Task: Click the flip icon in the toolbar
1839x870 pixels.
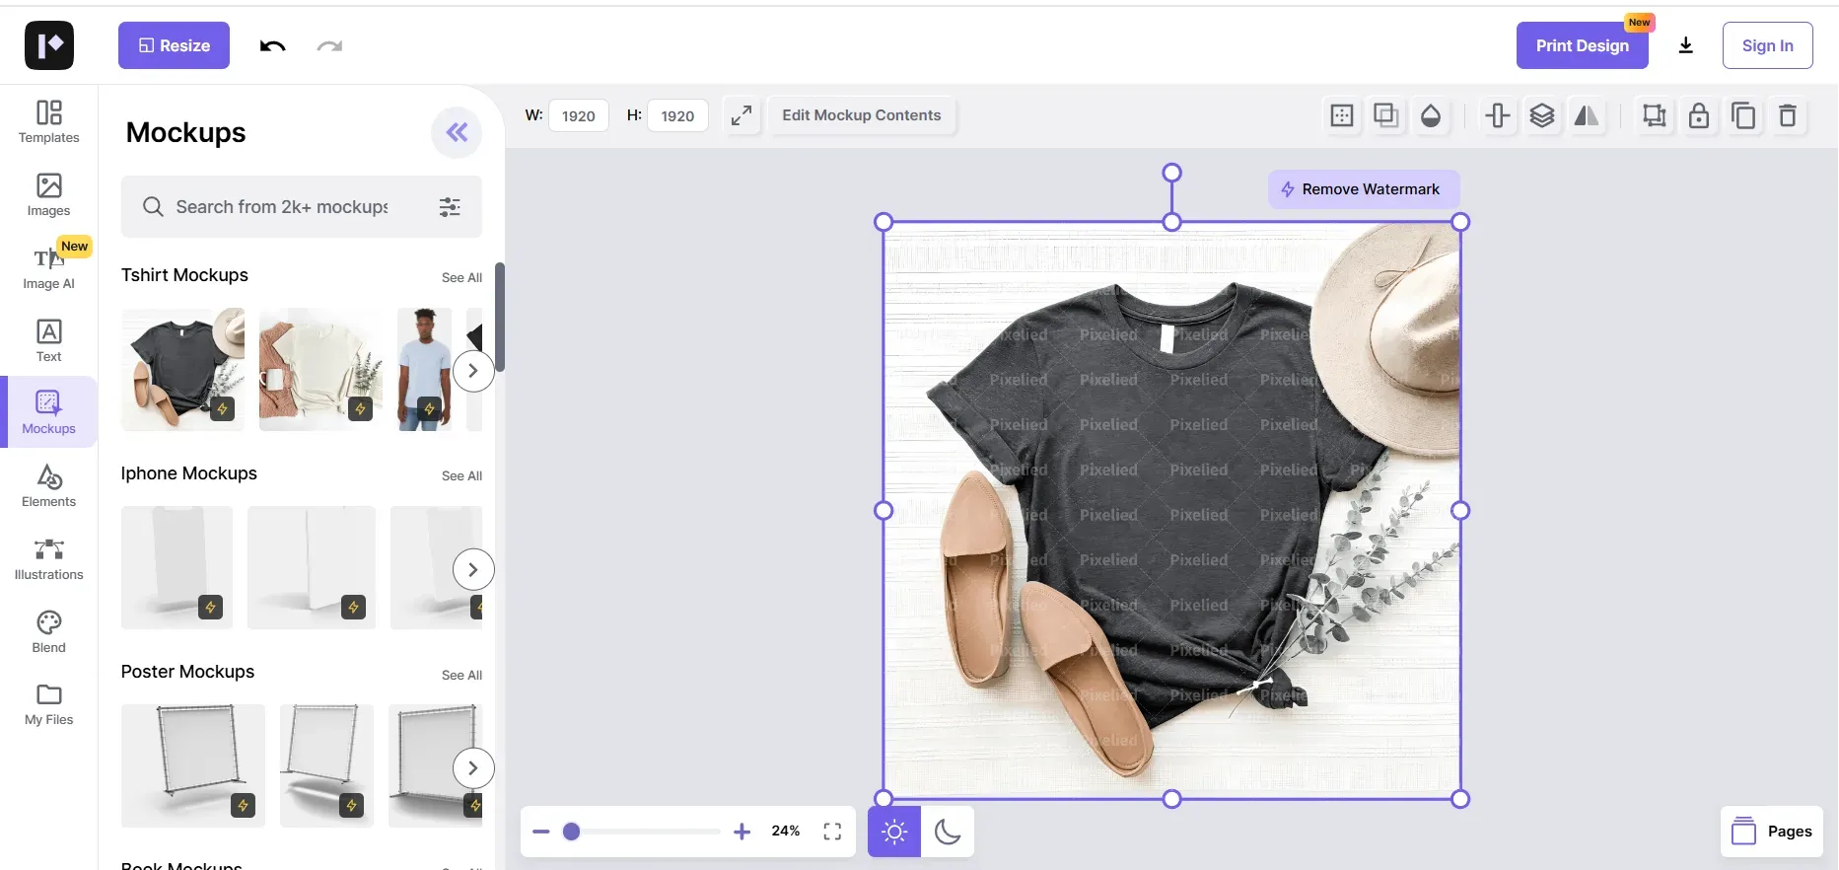Action: click(1587, 116)
